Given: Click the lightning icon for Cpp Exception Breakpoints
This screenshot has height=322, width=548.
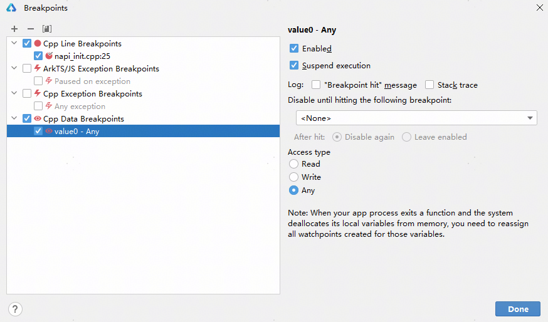Looking at the screenshot, I should (38, 94).
